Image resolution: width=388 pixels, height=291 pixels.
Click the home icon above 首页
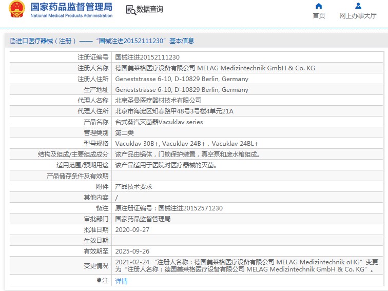[x=319, y=6]
